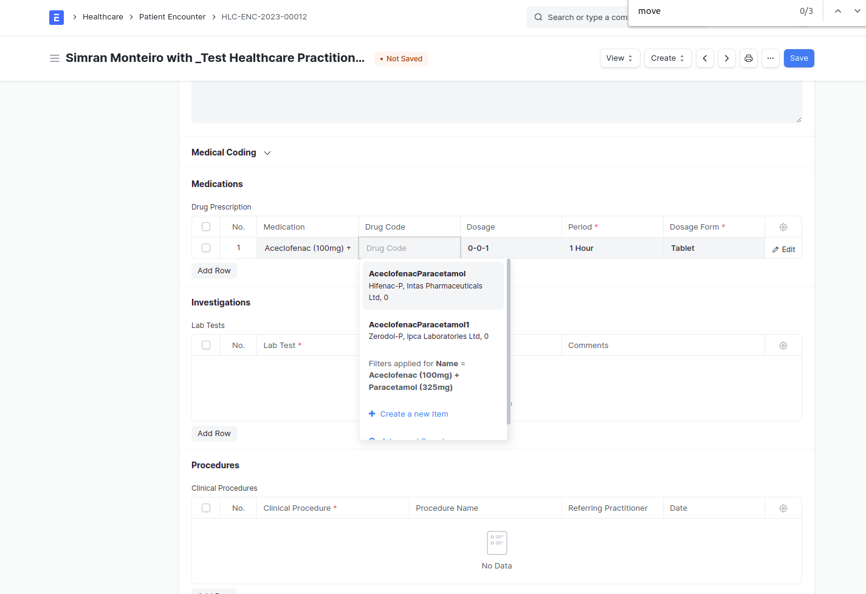Jump to previous find result arrow

click(x=838, y=11)
